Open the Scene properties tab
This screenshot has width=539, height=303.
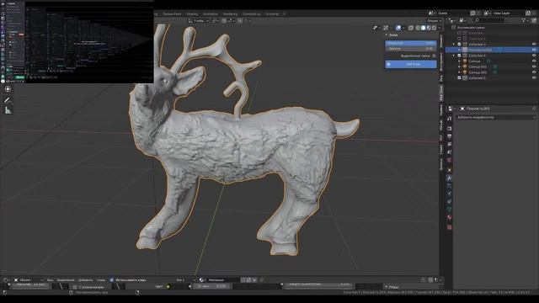449,152
